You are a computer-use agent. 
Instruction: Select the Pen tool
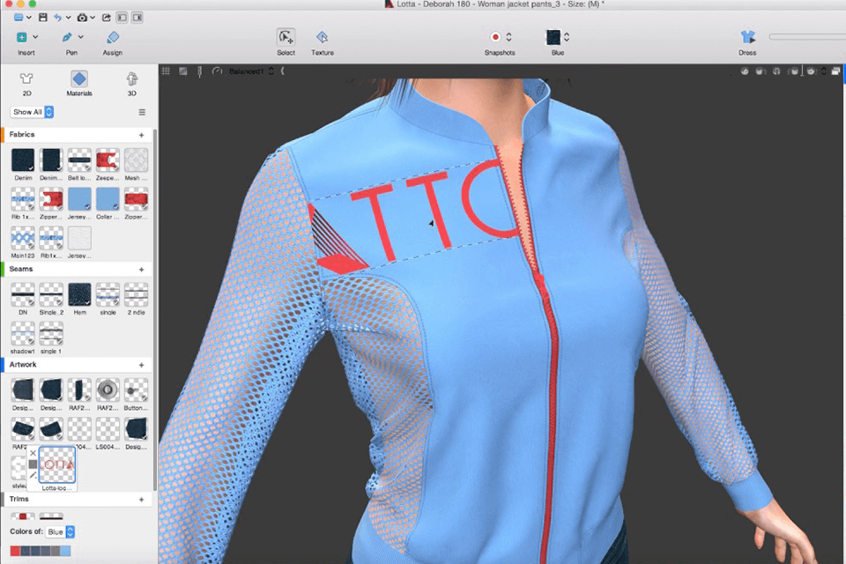click(67, 37)
